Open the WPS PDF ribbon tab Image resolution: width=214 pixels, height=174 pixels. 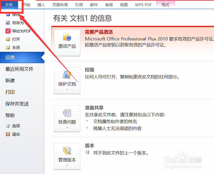pos(143,5)
